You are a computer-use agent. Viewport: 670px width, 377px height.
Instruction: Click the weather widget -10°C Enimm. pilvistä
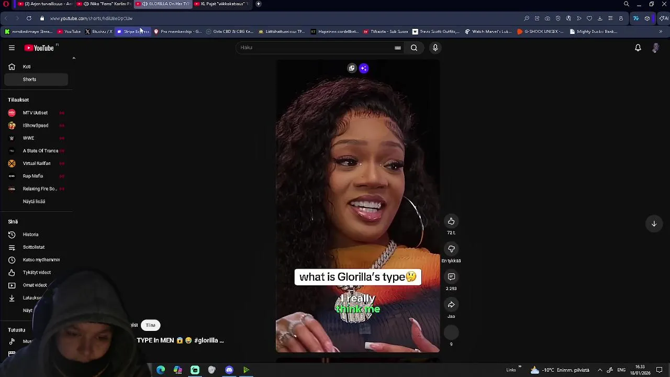tap(560, 370)
